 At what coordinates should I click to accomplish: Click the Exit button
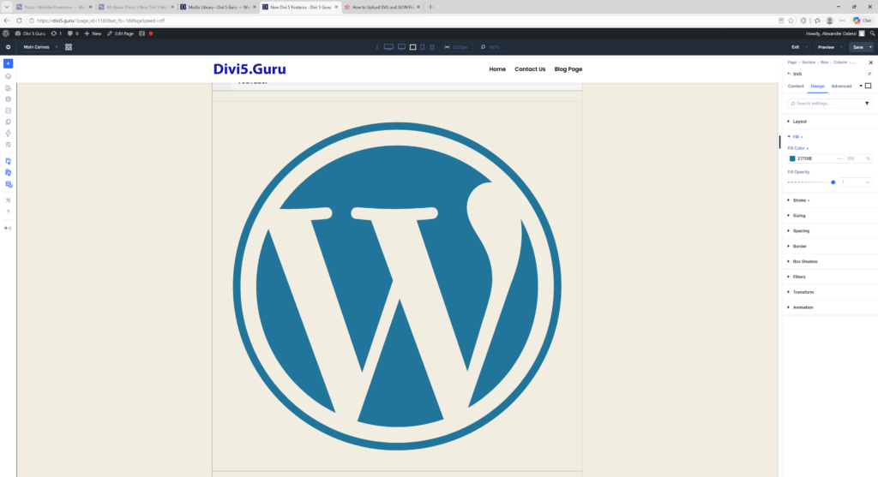[795, 47]
